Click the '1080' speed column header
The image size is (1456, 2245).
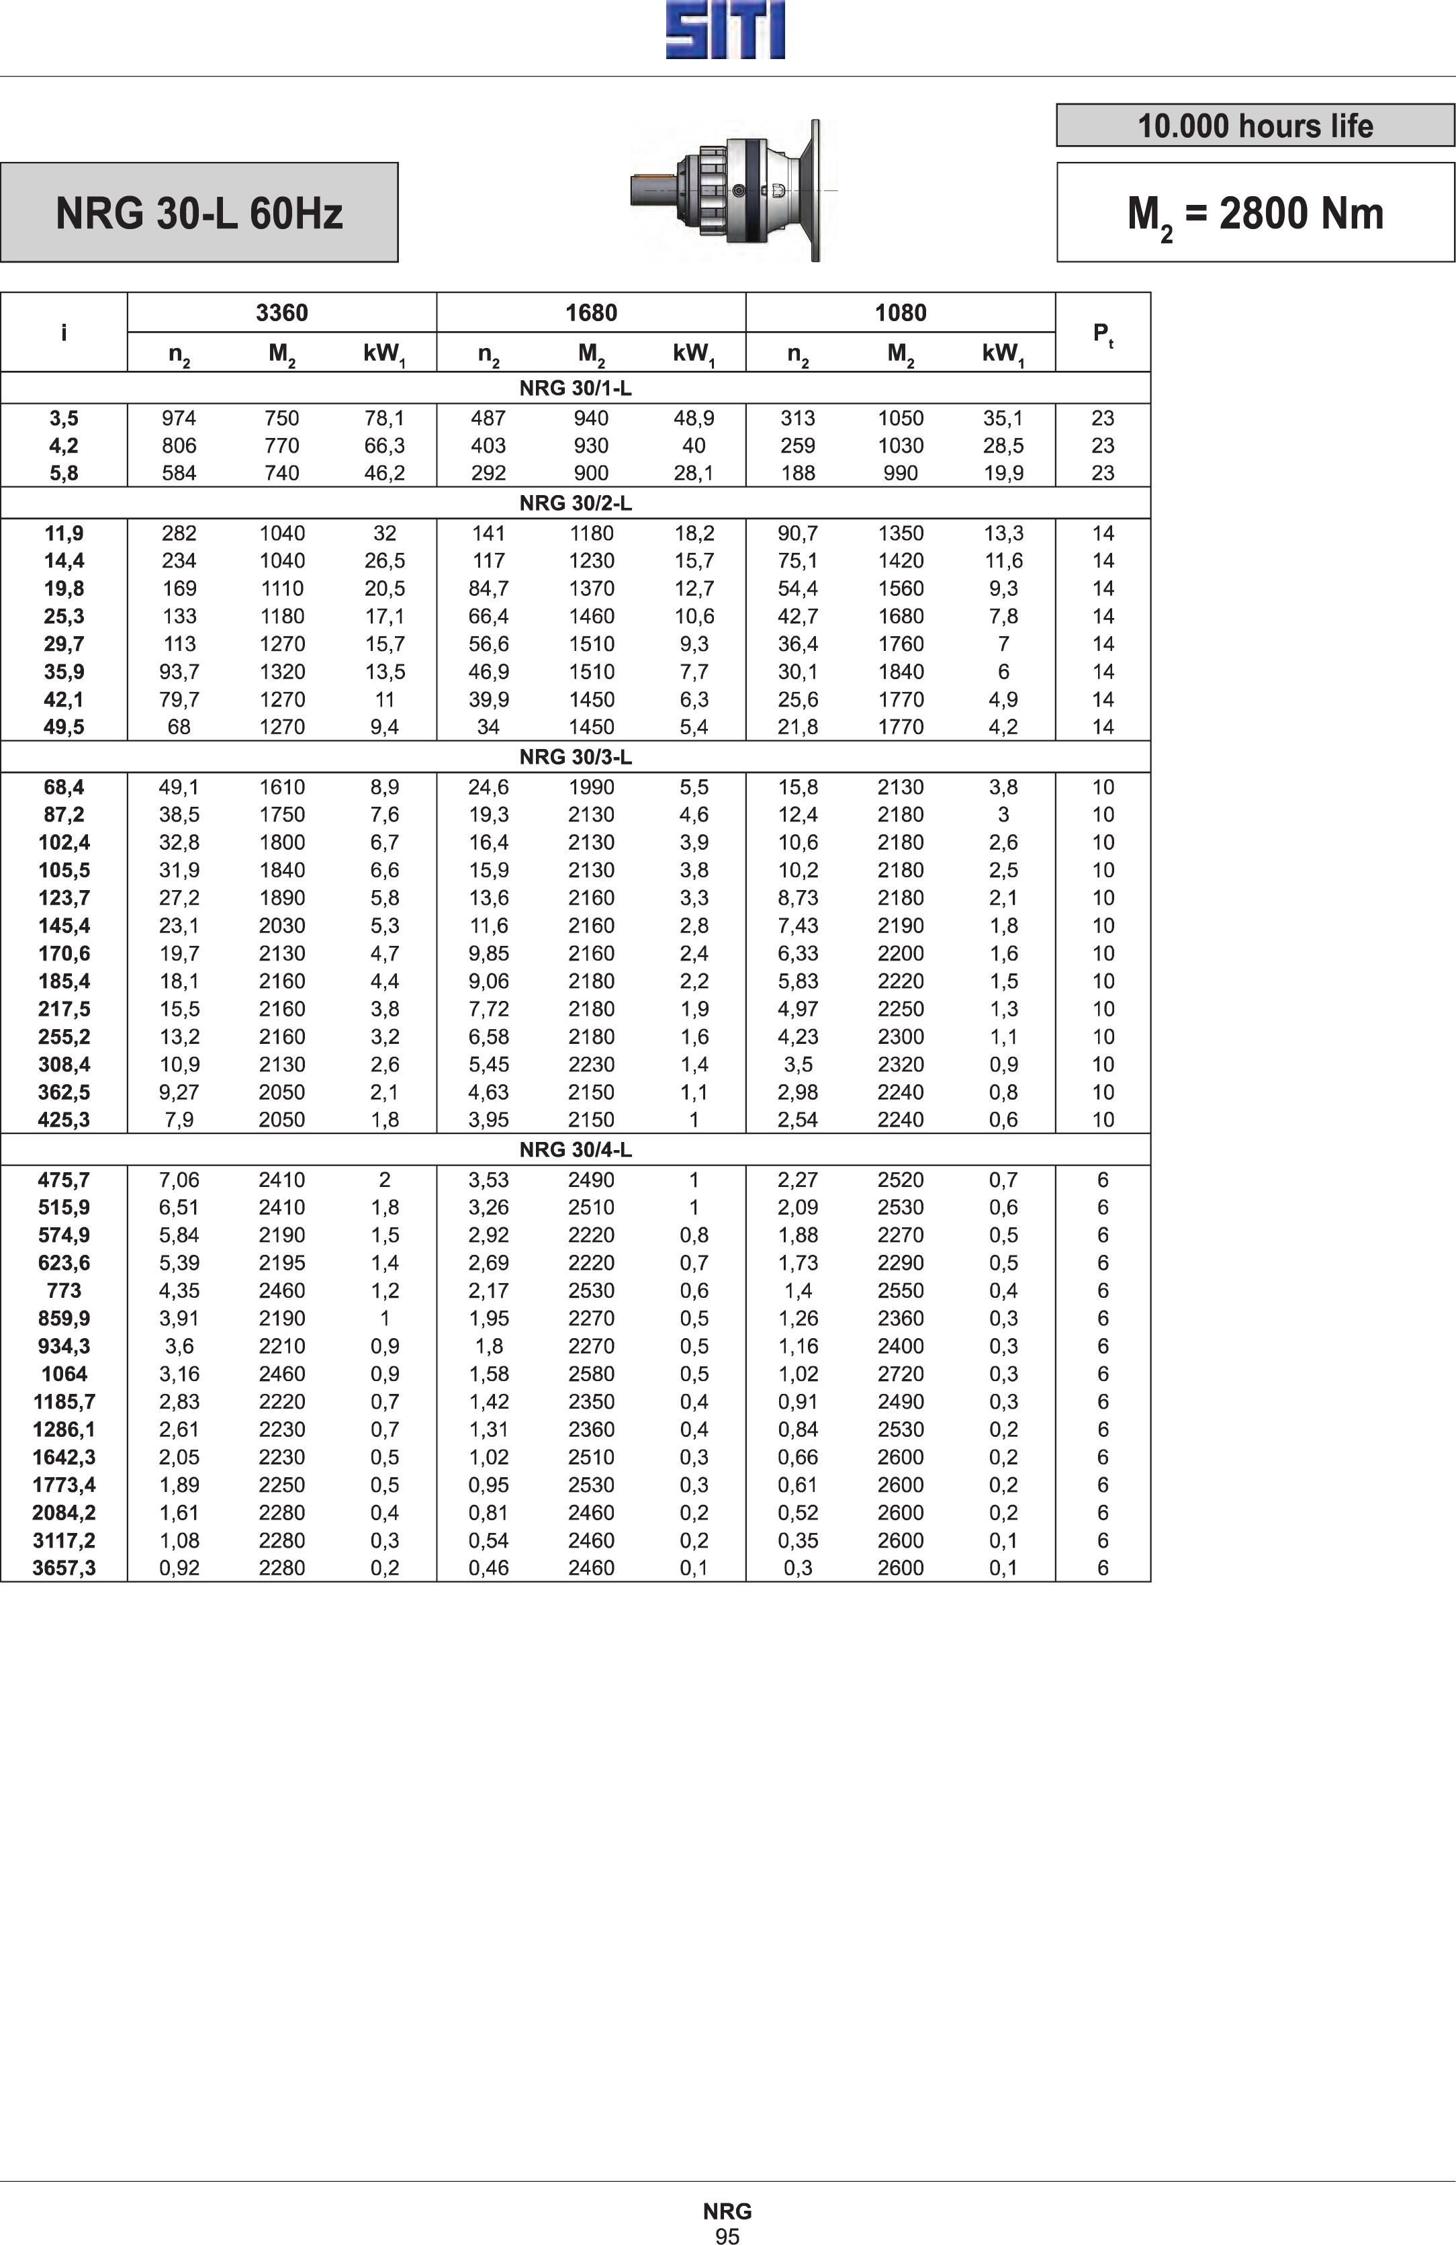coord(901,313)
